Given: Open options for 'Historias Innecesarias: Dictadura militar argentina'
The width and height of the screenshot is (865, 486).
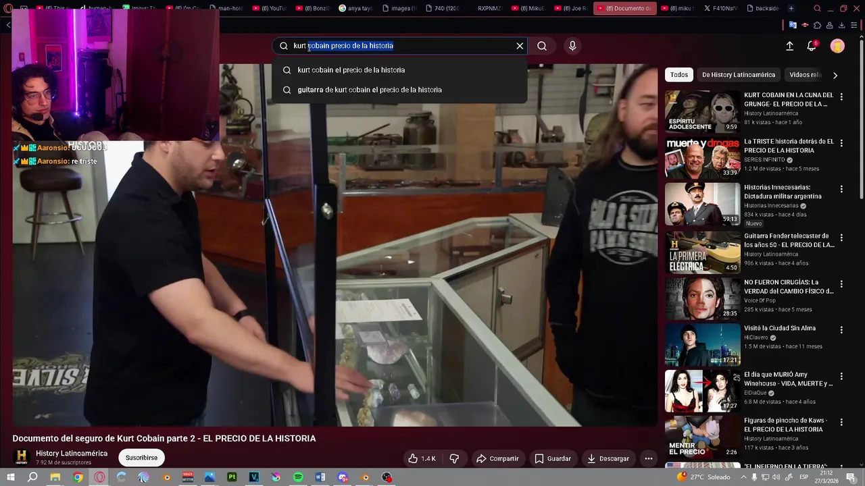Looking at the screenshot, I should pos(841,190).
